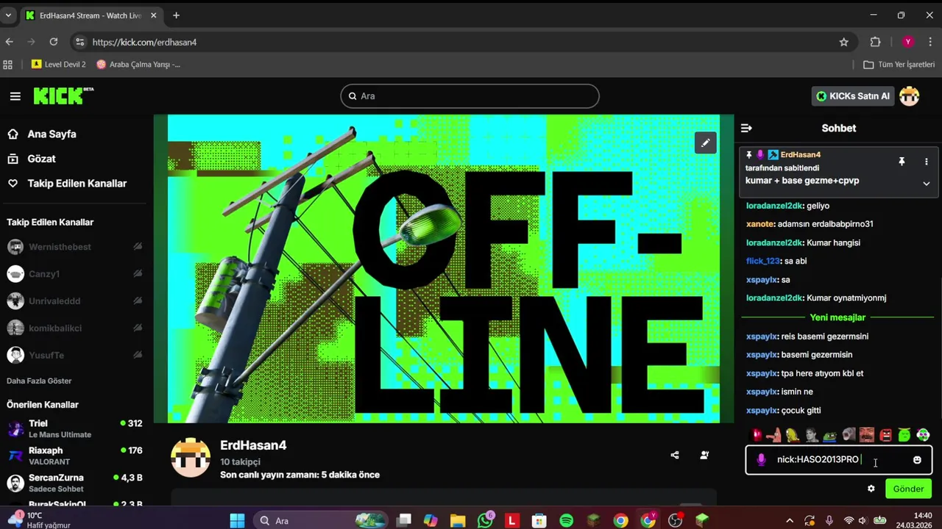The height and width of the screenshot is (529, 942).
Task: Open WhatsApp from the taskbar
Action: click(485, 520)
